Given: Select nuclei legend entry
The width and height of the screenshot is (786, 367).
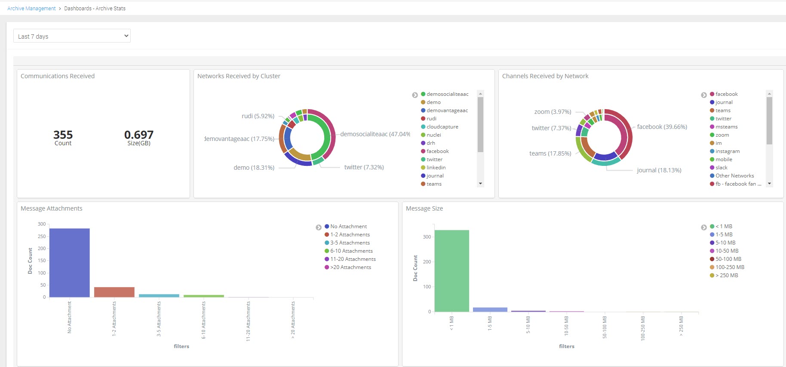Looking at the screenshot, I should point(431,135).
